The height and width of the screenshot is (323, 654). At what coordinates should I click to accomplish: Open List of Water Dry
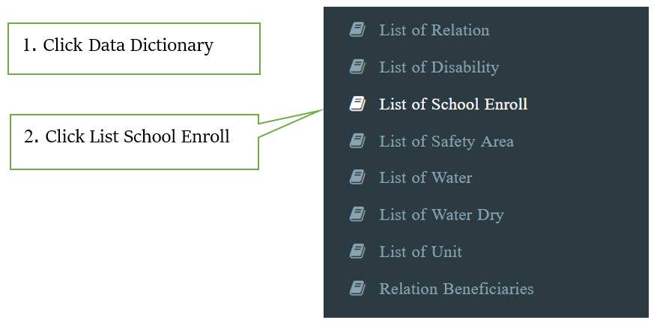441,215
